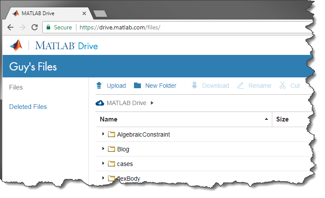Click the Download arrow icon
This screenshot has width=325, height=198.
click(194, 86)
